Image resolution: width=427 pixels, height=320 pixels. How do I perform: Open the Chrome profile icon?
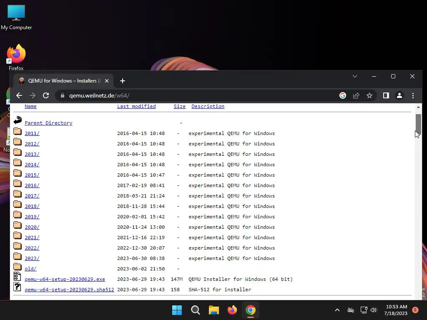[x=399, y=95]
